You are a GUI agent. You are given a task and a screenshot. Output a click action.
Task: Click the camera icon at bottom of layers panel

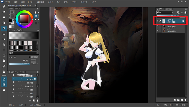point(182,100)
